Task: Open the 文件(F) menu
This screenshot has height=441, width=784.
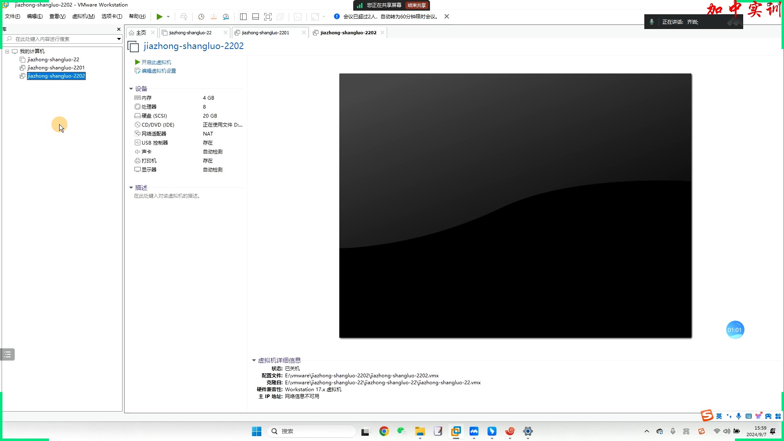Action: click(12, 16)
